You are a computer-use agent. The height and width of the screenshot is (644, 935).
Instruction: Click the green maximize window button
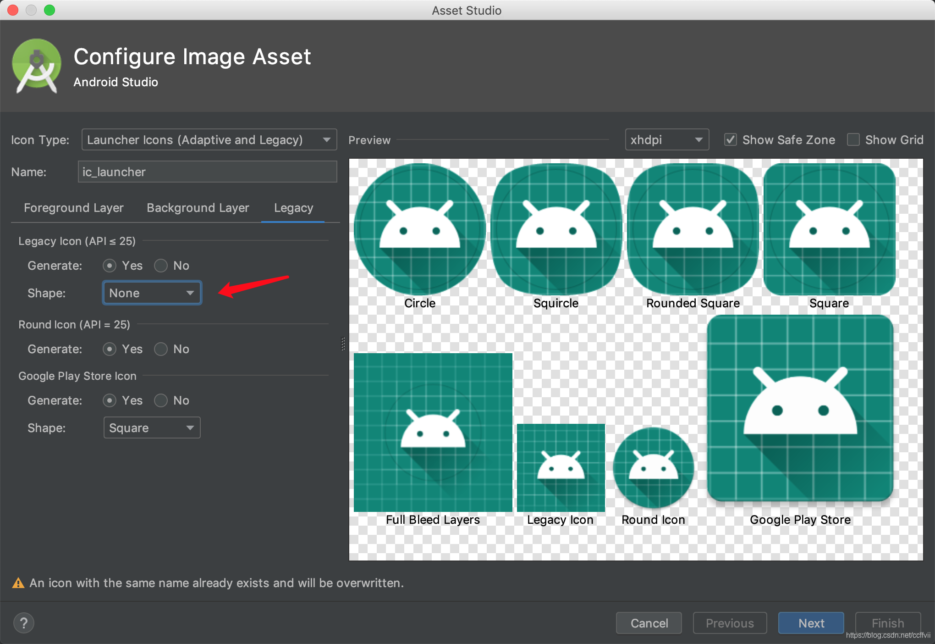coord(49,10)
